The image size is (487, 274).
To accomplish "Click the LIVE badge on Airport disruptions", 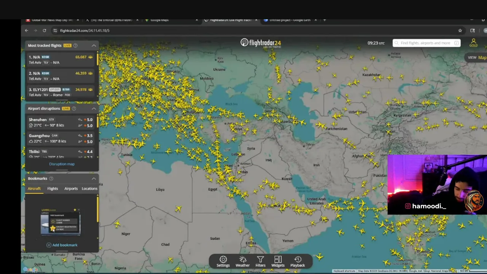I will tap(66, 108).
